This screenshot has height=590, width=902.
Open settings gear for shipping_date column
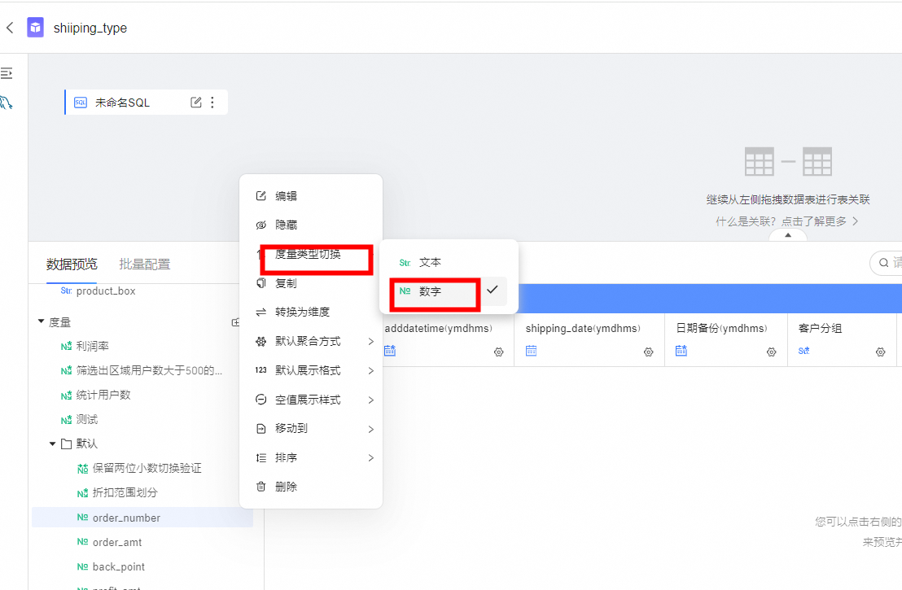tap(648, 352)
